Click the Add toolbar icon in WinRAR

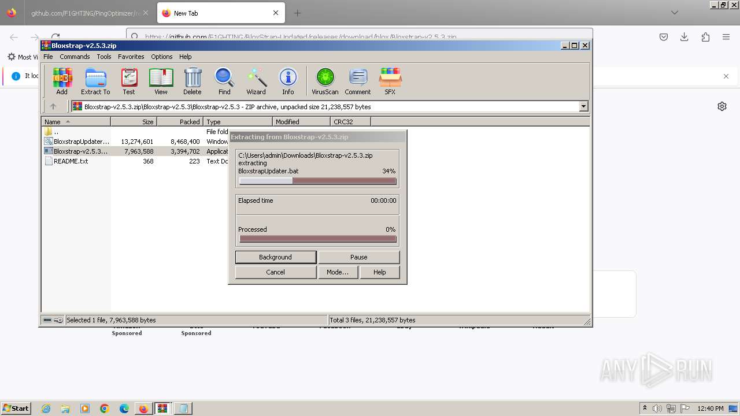point(62,81)
